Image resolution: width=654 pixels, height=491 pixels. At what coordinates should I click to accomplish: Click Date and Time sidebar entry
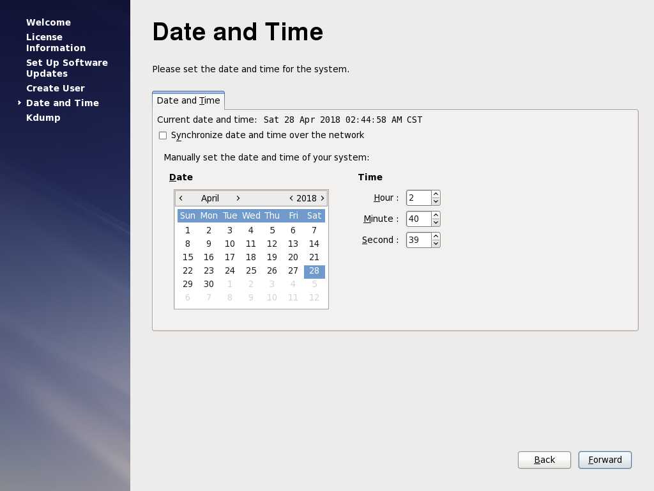63,103
